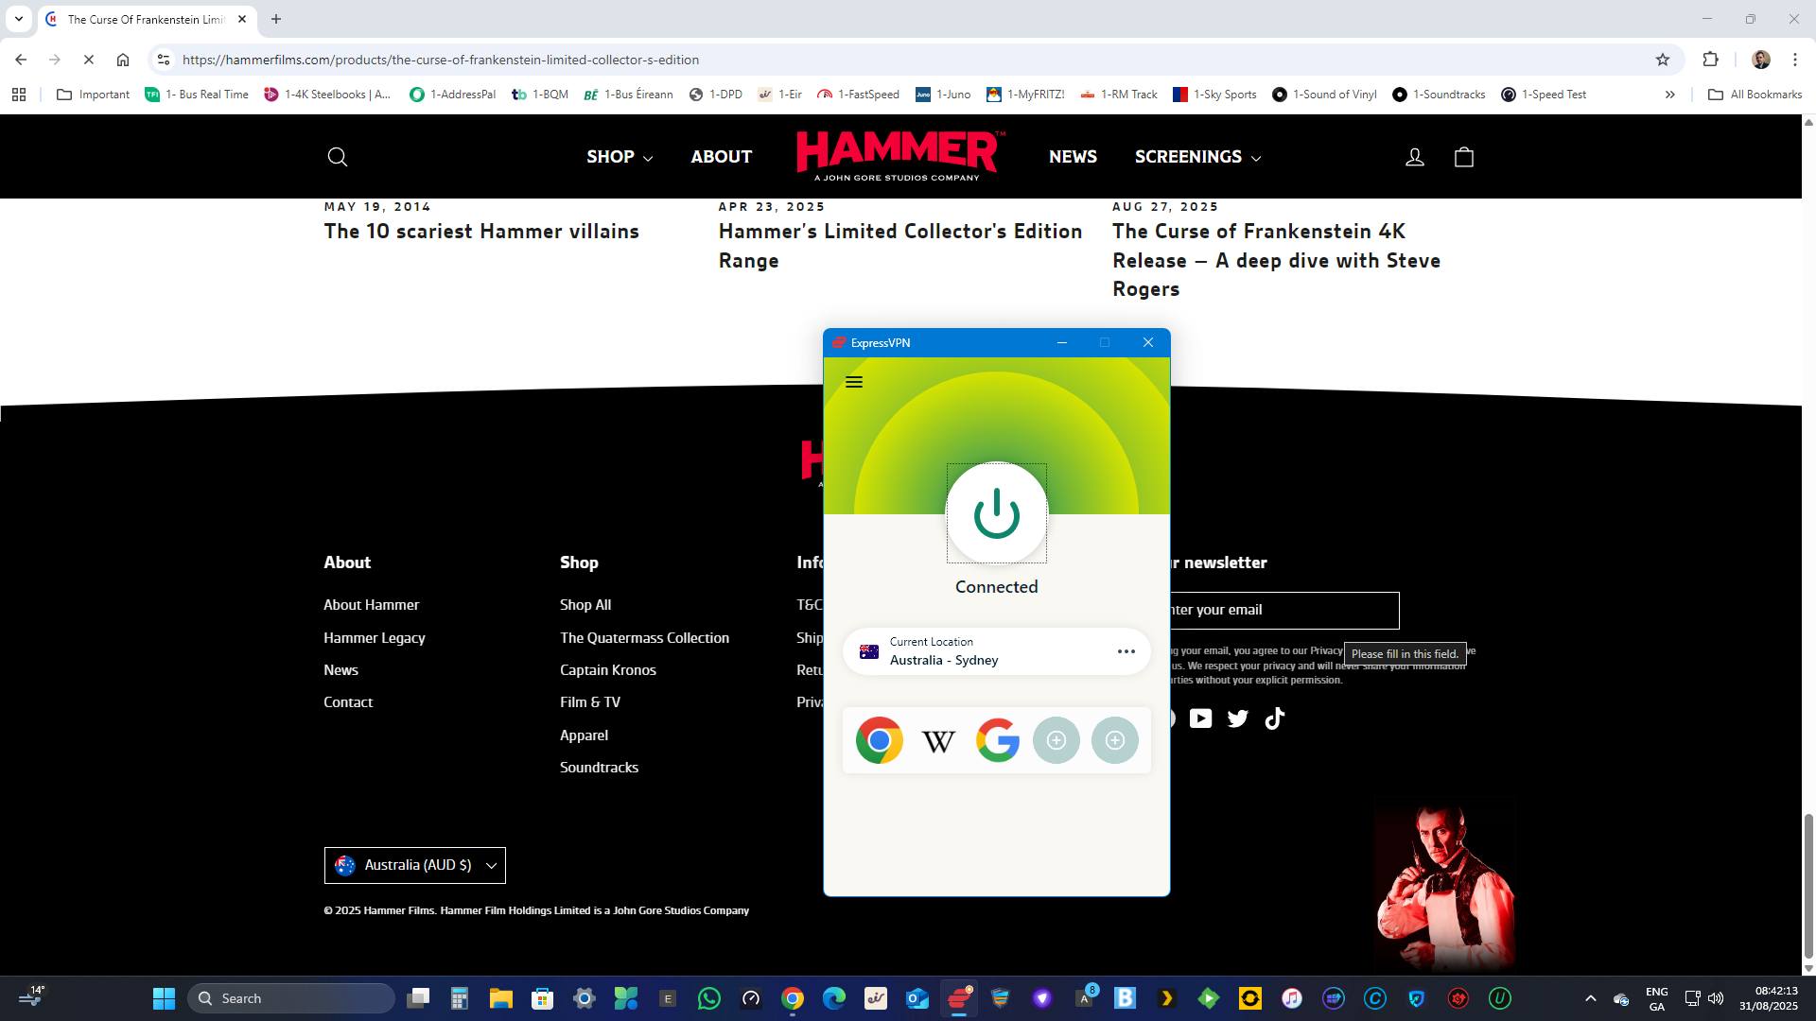Open Shop All footer link
Viewport: 1816px width, 1021px height.
pyautogui.click(x=585, y=605)
